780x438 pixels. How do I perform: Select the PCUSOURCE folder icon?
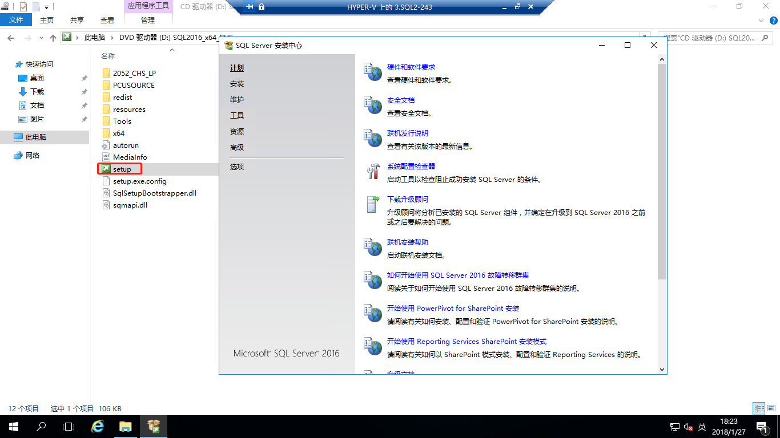point(106,85)
